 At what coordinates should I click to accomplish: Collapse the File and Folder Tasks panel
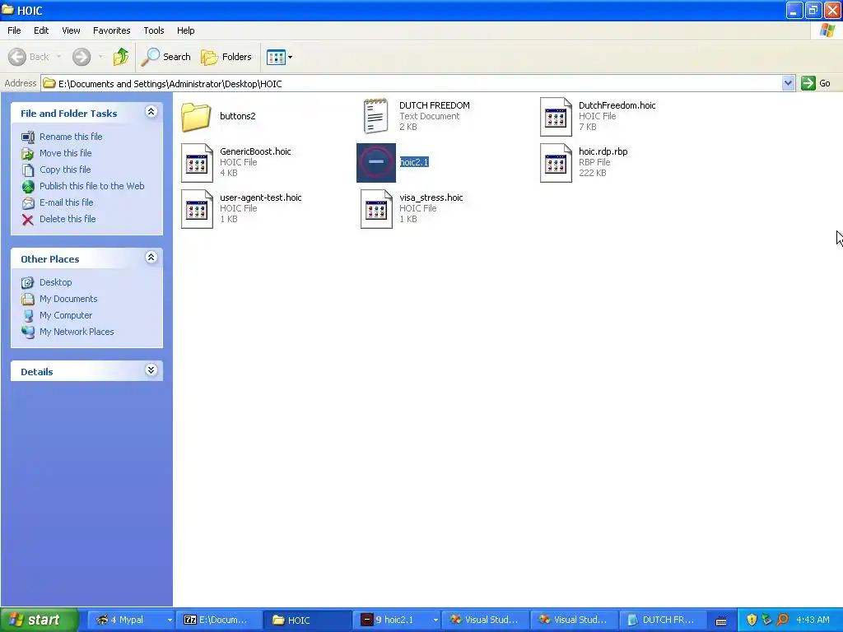151,112
